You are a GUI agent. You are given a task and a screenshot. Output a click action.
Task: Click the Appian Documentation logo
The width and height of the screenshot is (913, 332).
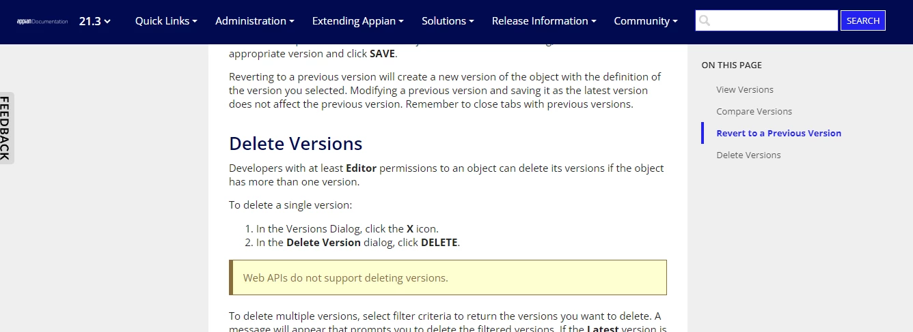[42, 21]
